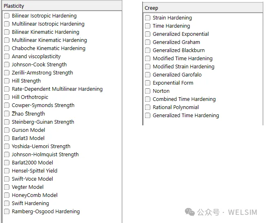Tick the Norton creep checkbox

(148, 91)
